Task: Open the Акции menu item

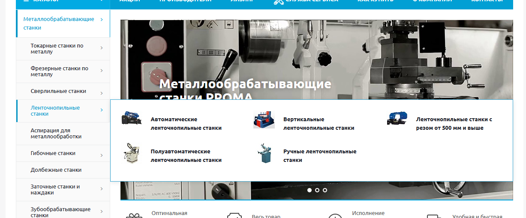Action: click(x=129, y=1)
